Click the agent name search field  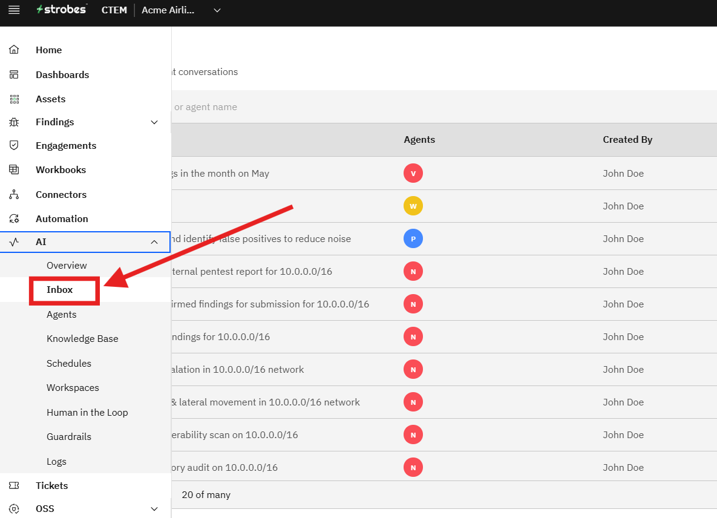point(444,107)
